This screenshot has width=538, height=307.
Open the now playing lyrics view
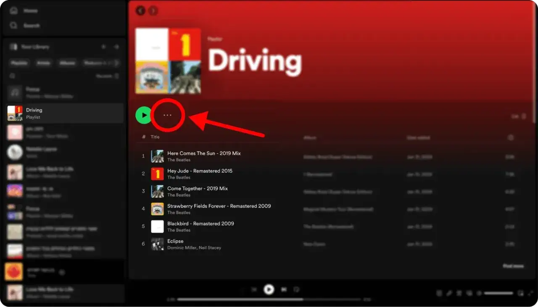coord(450,293)
